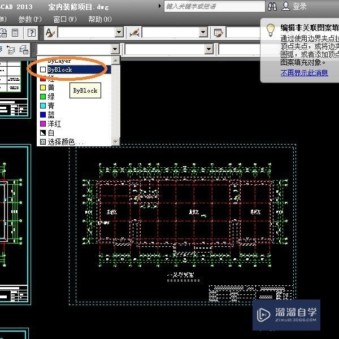Image resolution: width=339 pixels, height=339 pixels.
Task: Click the Layer Previous icon
Action: click(11, 50)
